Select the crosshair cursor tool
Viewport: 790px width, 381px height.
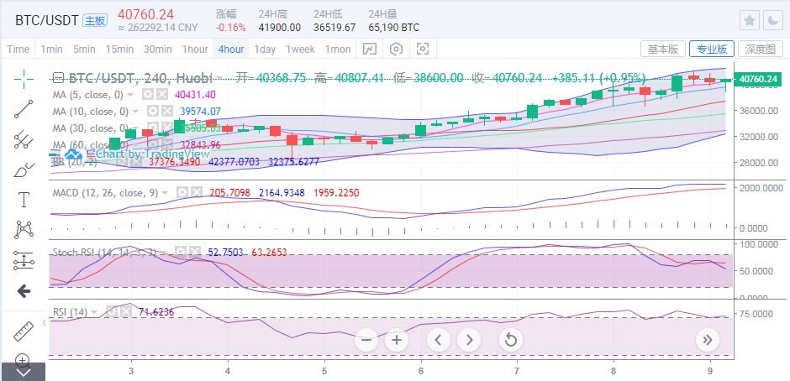(x=24, y=79)
